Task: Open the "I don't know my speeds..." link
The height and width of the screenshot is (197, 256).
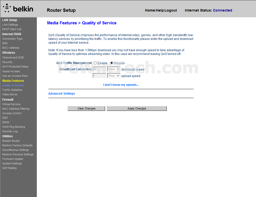Action: pyautogui.click(x=121, y=85)
